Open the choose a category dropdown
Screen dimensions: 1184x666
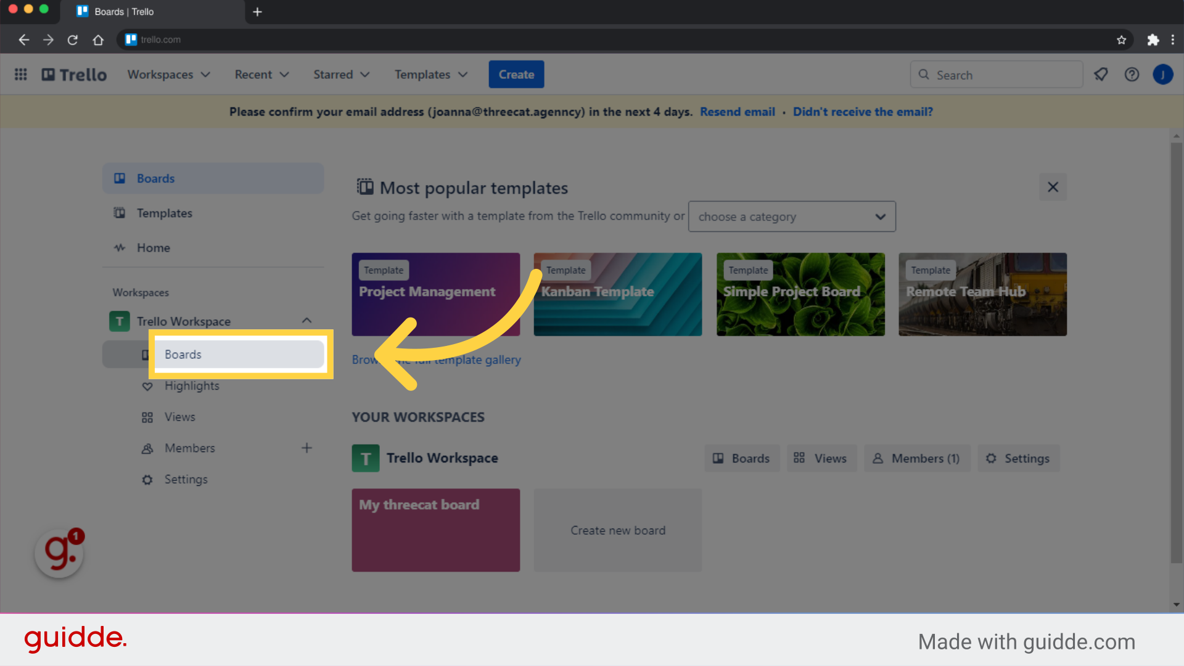(x=791, y=216)
